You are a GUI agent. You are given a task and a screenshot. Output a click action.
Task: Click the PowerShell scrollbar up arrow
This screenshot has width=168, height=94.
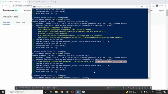[x=149, y=9]
